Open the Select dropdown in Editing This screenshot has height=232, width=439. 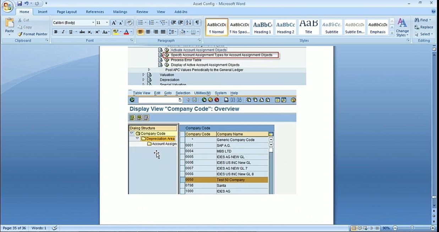coord(424,34)
